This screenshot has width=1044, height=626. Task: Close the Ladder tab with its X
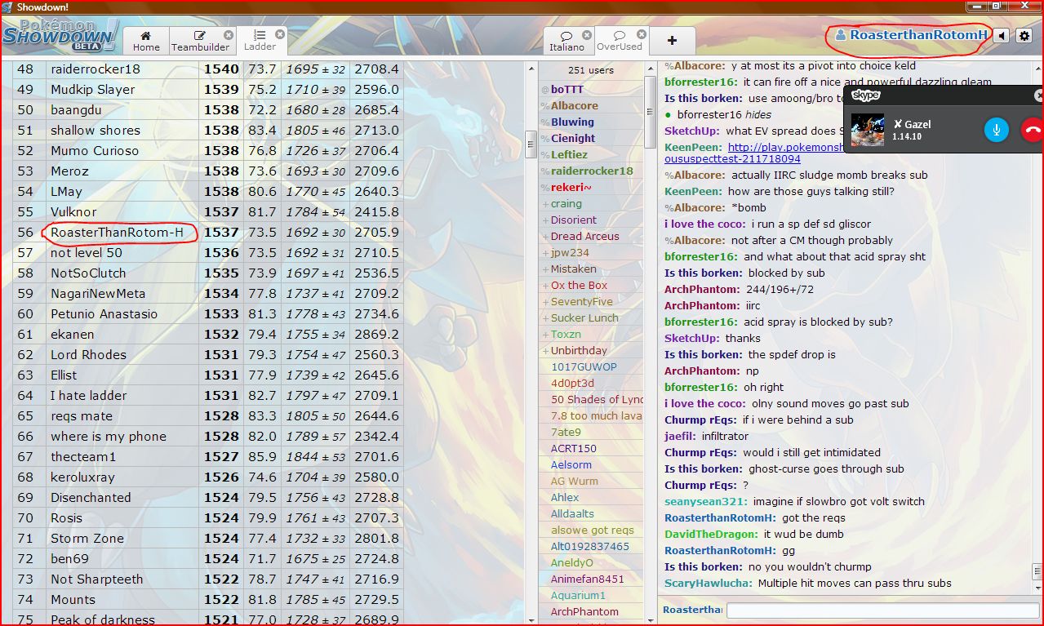click(280, 34)
